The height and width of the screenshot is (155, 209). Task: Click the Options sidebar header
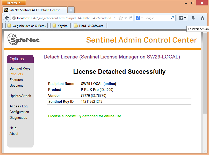[20, 59]
